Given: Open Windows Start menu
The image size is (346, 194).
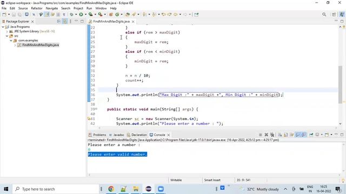Looking at the screenshot, I should (x=6, y=189).
